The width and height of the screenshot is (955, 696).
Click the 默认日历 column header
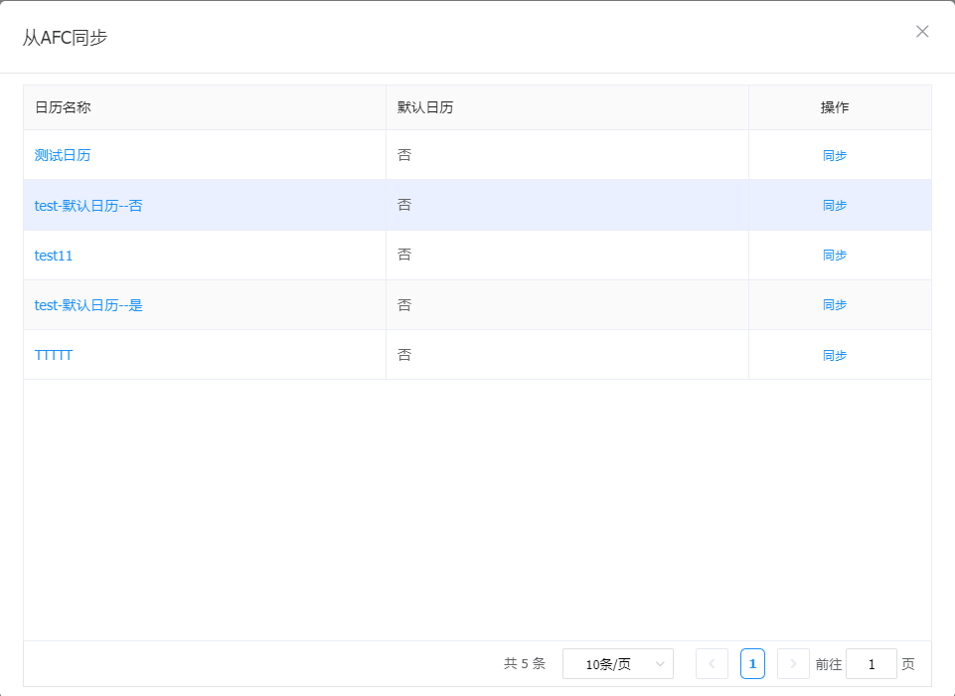click(x=425, y=107)
